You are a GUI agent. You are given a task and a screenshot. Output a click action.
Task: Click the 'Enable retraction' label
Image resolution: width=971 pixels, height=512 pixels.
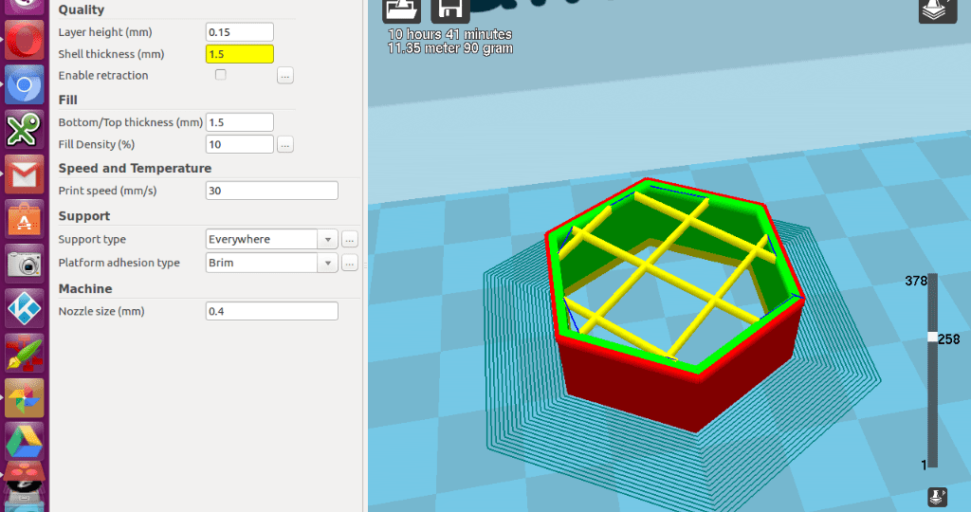pyautogui.click(x=103, y=76)
